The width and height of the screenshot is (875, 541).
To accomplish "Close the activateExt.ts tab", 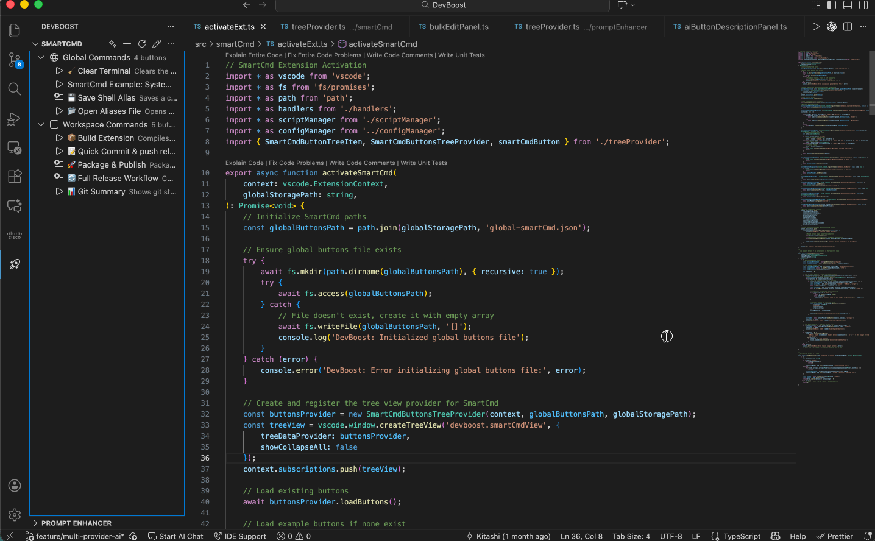I will 263,27.
